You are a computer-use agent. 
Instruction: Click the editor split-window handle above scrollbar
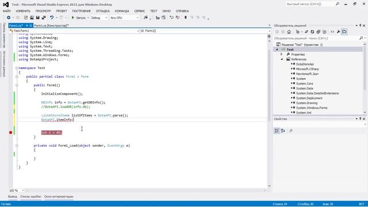point(269,36)
